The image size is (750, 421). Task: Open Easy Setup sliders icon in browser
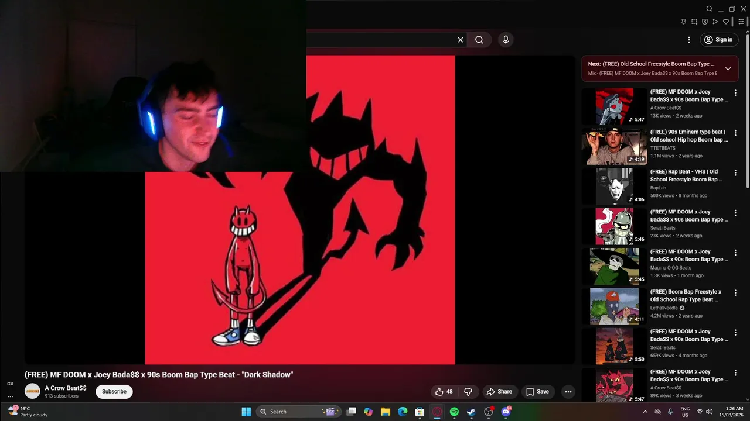(x=741, y=22)
